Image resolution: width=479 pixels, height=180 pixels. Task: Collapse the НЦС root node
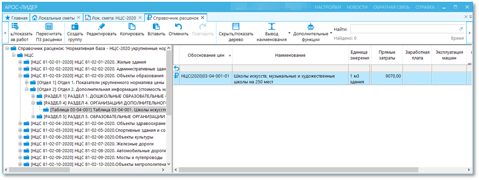[x=13, y=55]
